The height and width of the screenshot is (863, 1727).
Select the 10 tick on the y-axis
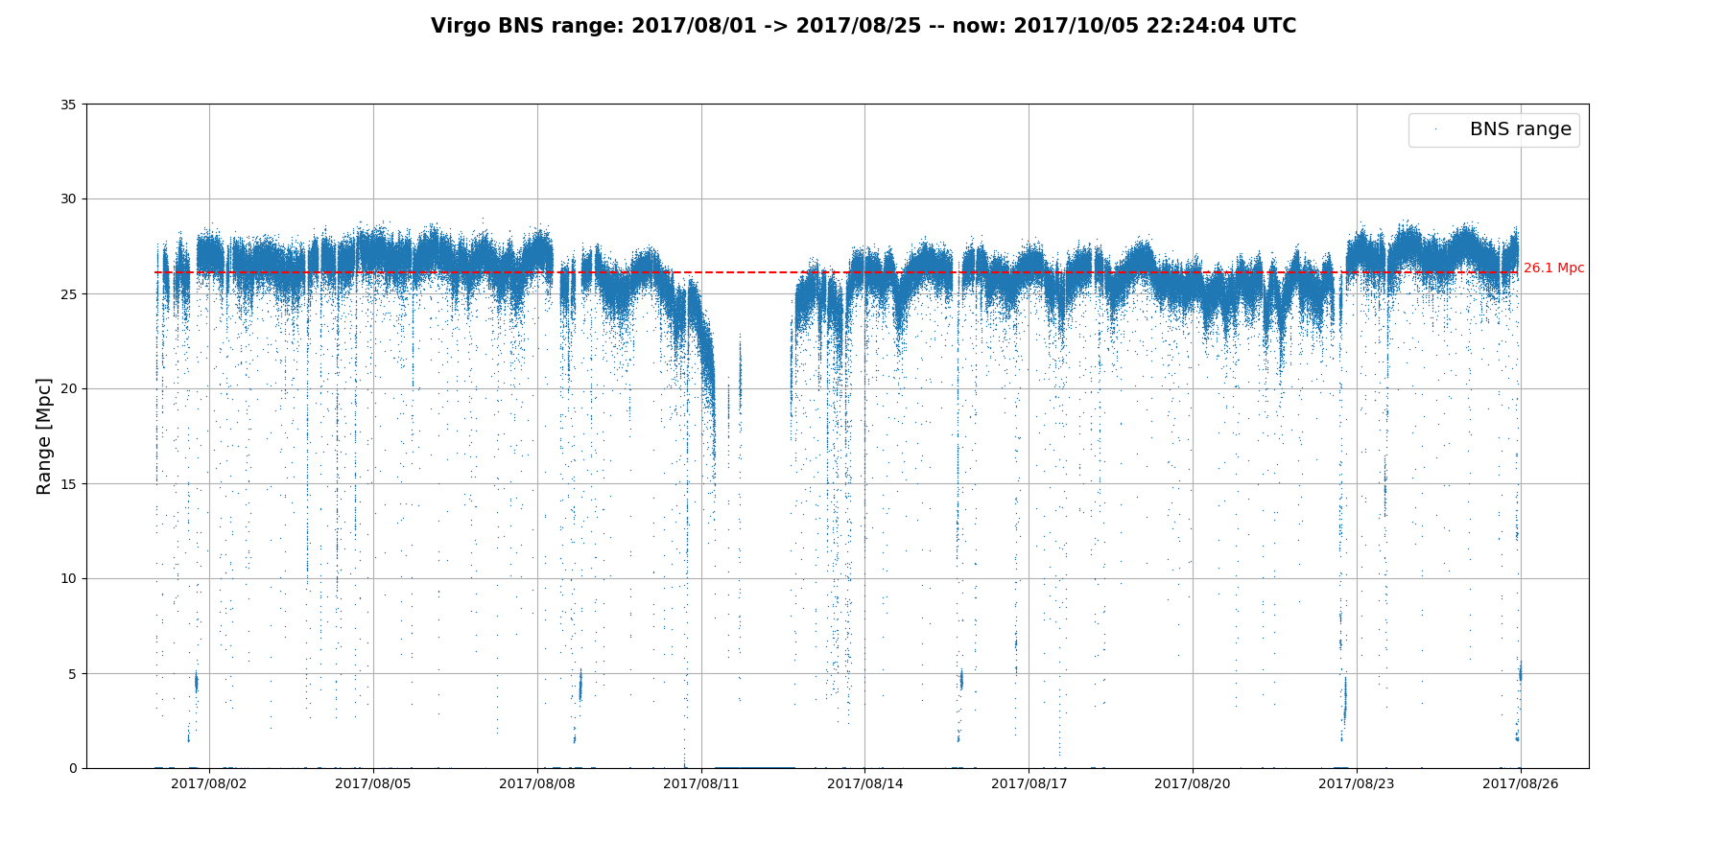[69, 578]
